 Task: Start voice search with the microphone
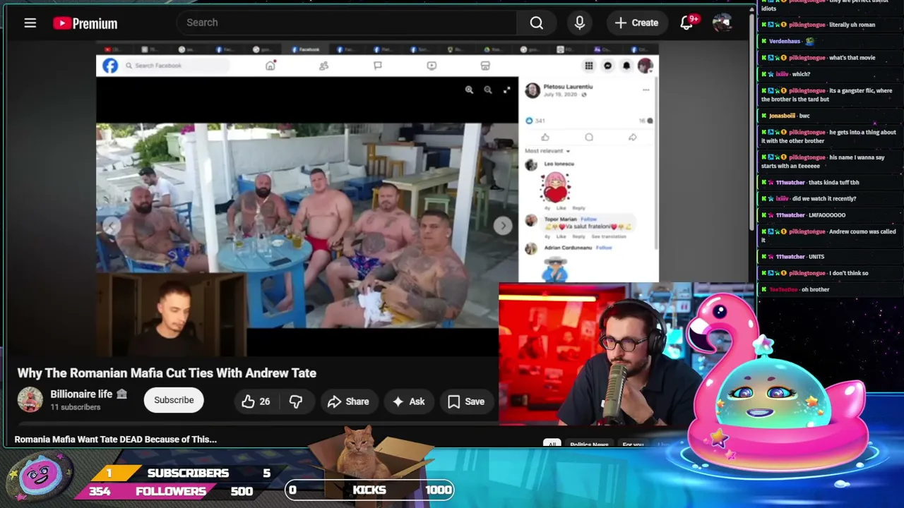coord(580,23)
